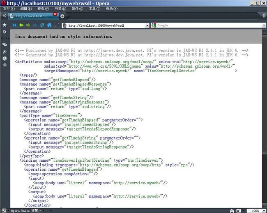
Task: Expand the Opera Unite status dropdown
Action: pyautogui.click(x=44, y=211)
